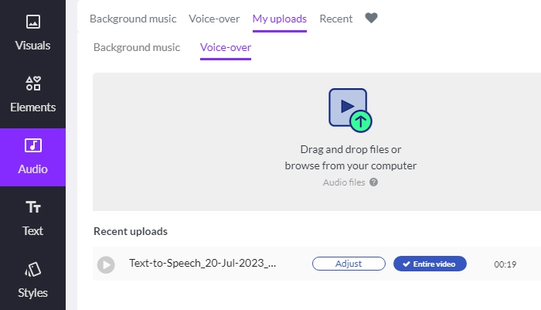The image size is (541, 310).
Task: Play the Text-to-Speech audio clip
Action: (106, 264)
